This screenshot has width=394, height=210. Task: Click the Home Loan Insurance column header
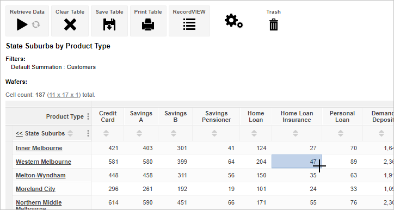click(297, 116)
